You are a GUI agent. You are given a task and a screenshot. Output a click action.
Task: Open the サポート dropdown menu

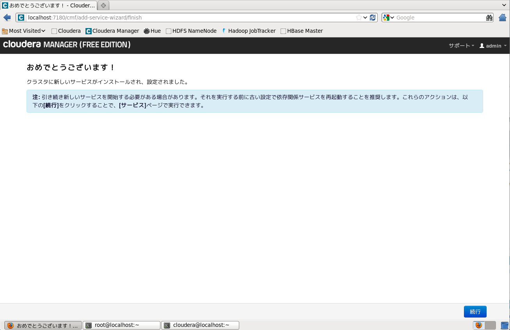click(461, 46)
